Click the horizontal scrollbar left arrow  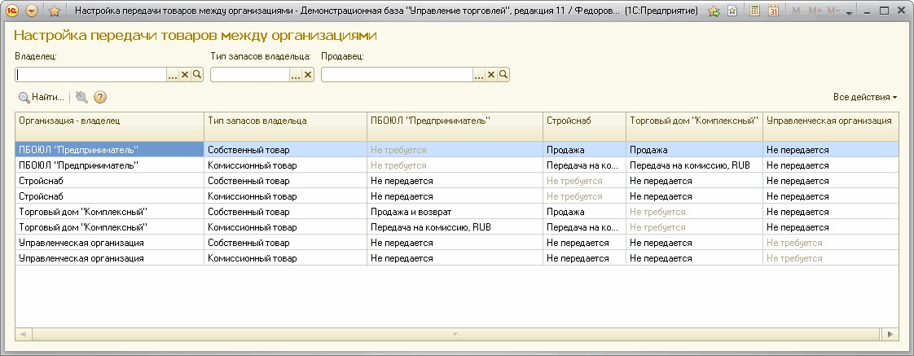click(24, 335)
